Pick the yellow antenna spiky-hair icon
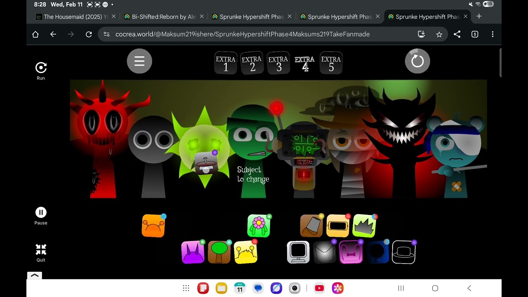The width and height of the screenshot is (528, 297). tap(245, 252)
